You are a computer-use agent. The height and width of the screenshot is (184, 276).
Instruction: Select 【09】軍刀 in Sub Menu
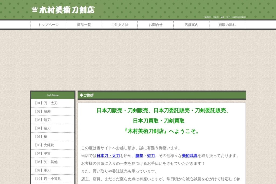tap(53, 170)
